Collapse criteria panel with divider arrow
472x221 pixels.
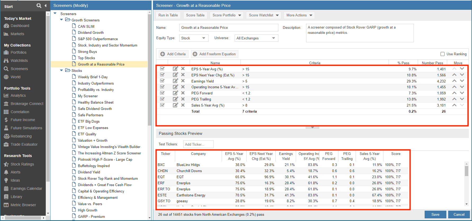point(312,127)
